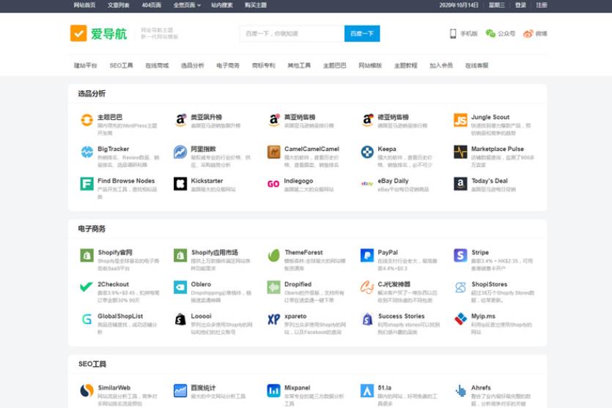Image resolution: width=612 pixels, height=408 pixels.
Task: Open the Jungle Scout link title
Action: click(490, 117)
